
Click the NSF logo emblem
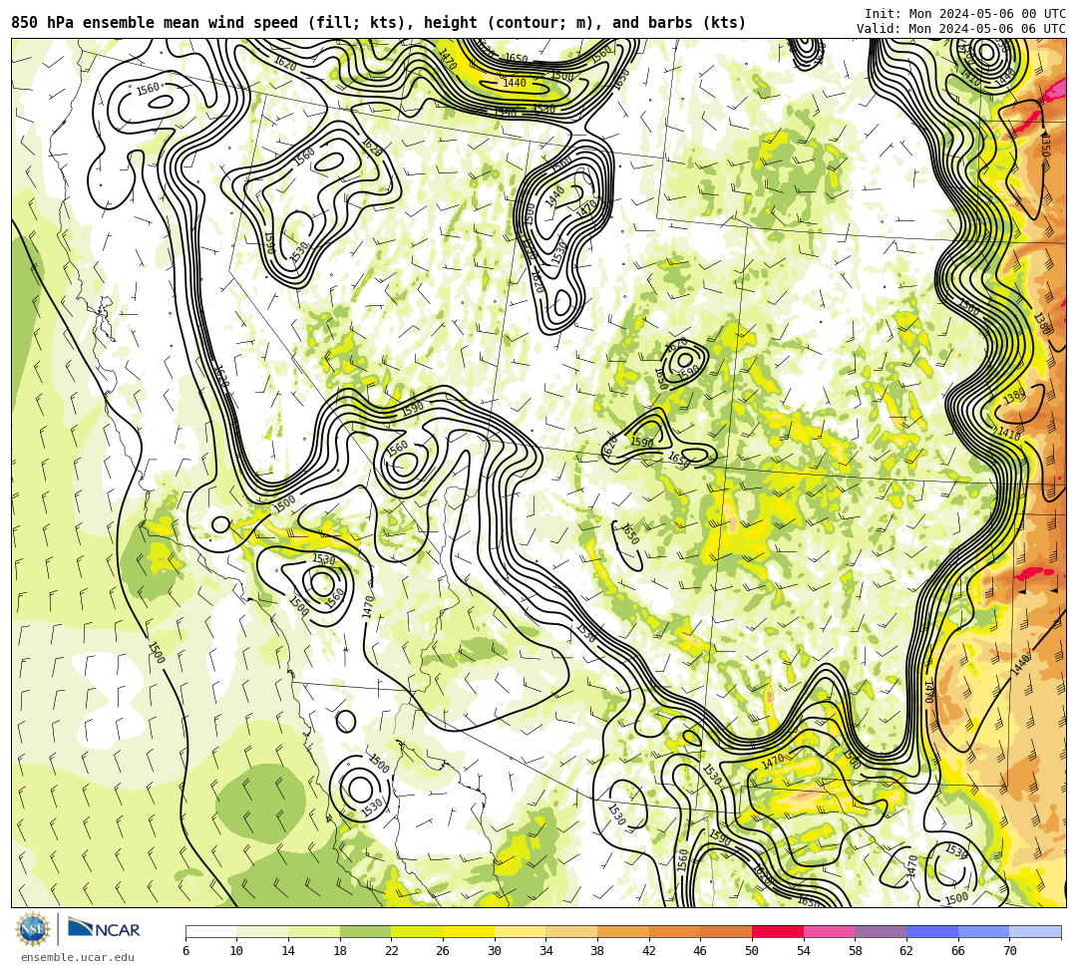33,929
